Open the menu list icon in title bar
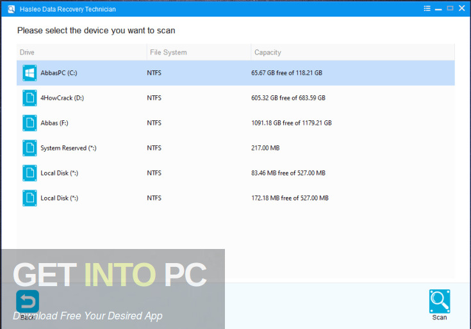The width and height of the screenshot is (471, 329). coord(427,8)
